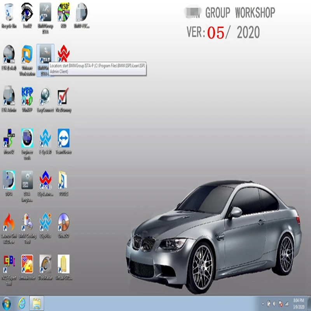Image resolution: width=311 pixels, height=311 pixels.
Task: Select the bmwaicoder shortcut icon
Action: 27,268
